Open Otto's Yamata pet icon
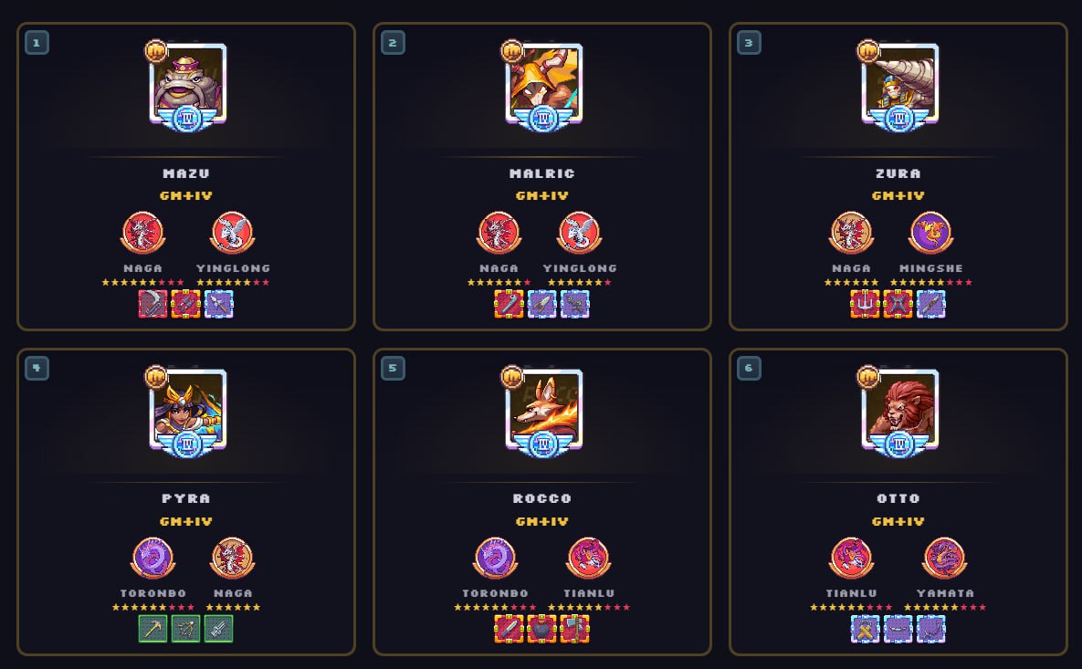The height and width of the screenshot is (669, 1082). pyautogui.click(x=945, y=558)
